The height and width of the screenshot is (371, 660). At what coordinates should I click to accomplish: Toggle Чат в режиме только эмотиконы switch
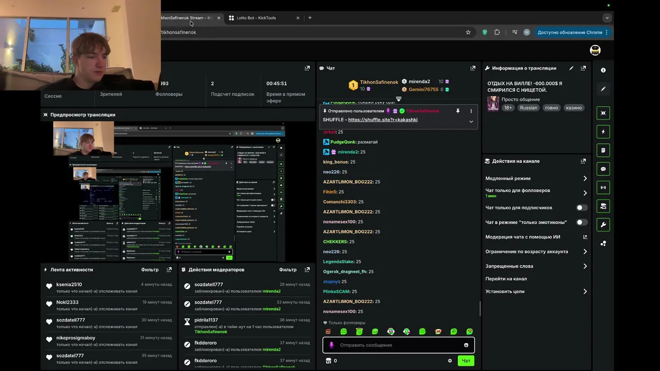(x=582, y=222)
